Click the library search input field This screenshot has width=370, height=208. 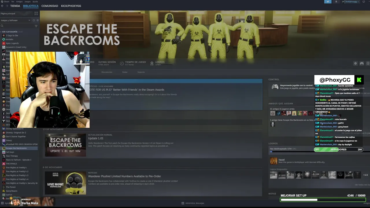[x=18, y=26]
